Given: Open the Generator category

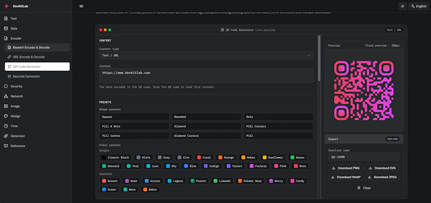Looking at the screenshot, I should [36, 136].
